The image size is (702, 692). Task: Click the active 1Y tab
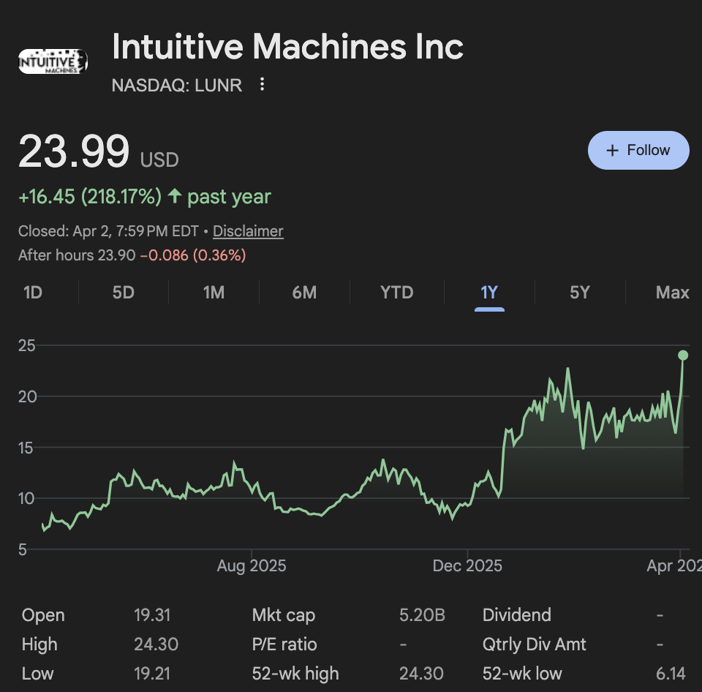(x=489, y=293)
